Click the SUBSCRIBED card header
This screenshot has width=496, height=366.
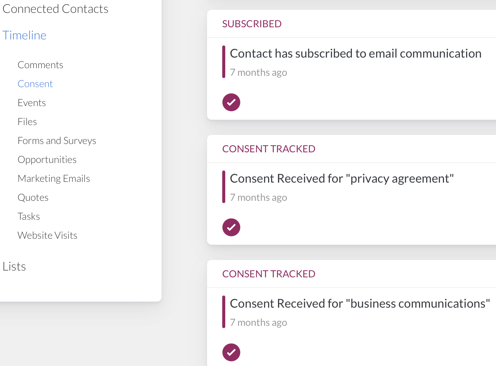(x=252, y=24)
